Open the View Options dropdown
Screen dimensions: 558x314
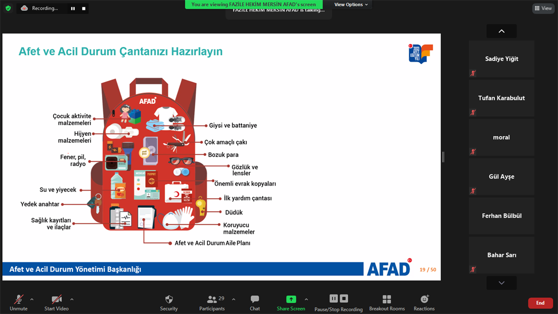point(351,5)
